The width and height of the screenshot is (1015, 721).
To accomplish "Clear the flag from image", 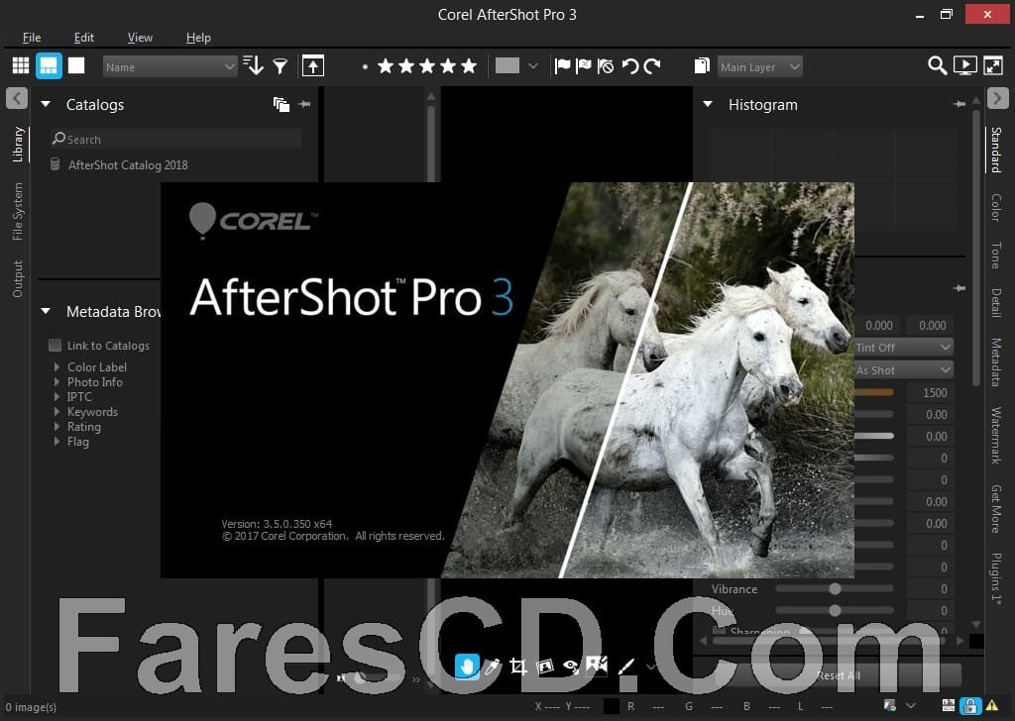I will [606, 66].
